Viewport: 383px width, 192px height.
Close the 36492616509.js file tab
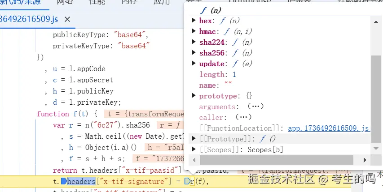point(67,19)
